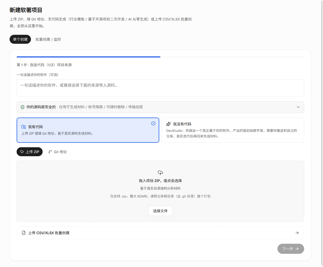Click the green shield security icon
Image resolution: width=323 pixels, height=267 pixels.
[x=23, y=107]
